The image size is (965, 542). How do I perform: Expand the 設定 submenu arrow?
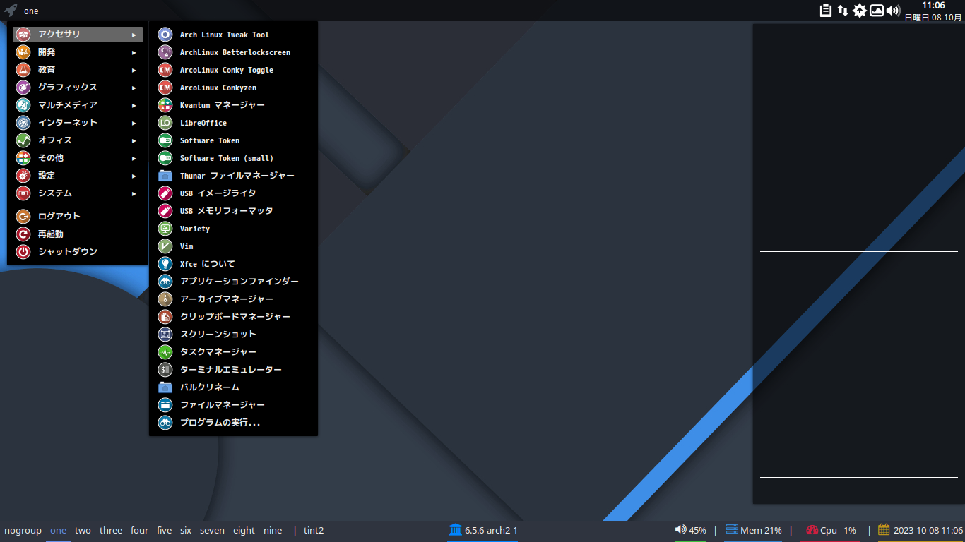pyautogui.click(x=134, y=176)
